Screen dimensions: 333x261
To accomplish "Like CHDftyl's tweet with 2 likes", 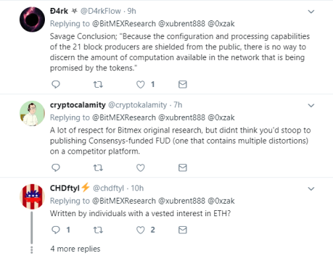I will coord(141,230).
